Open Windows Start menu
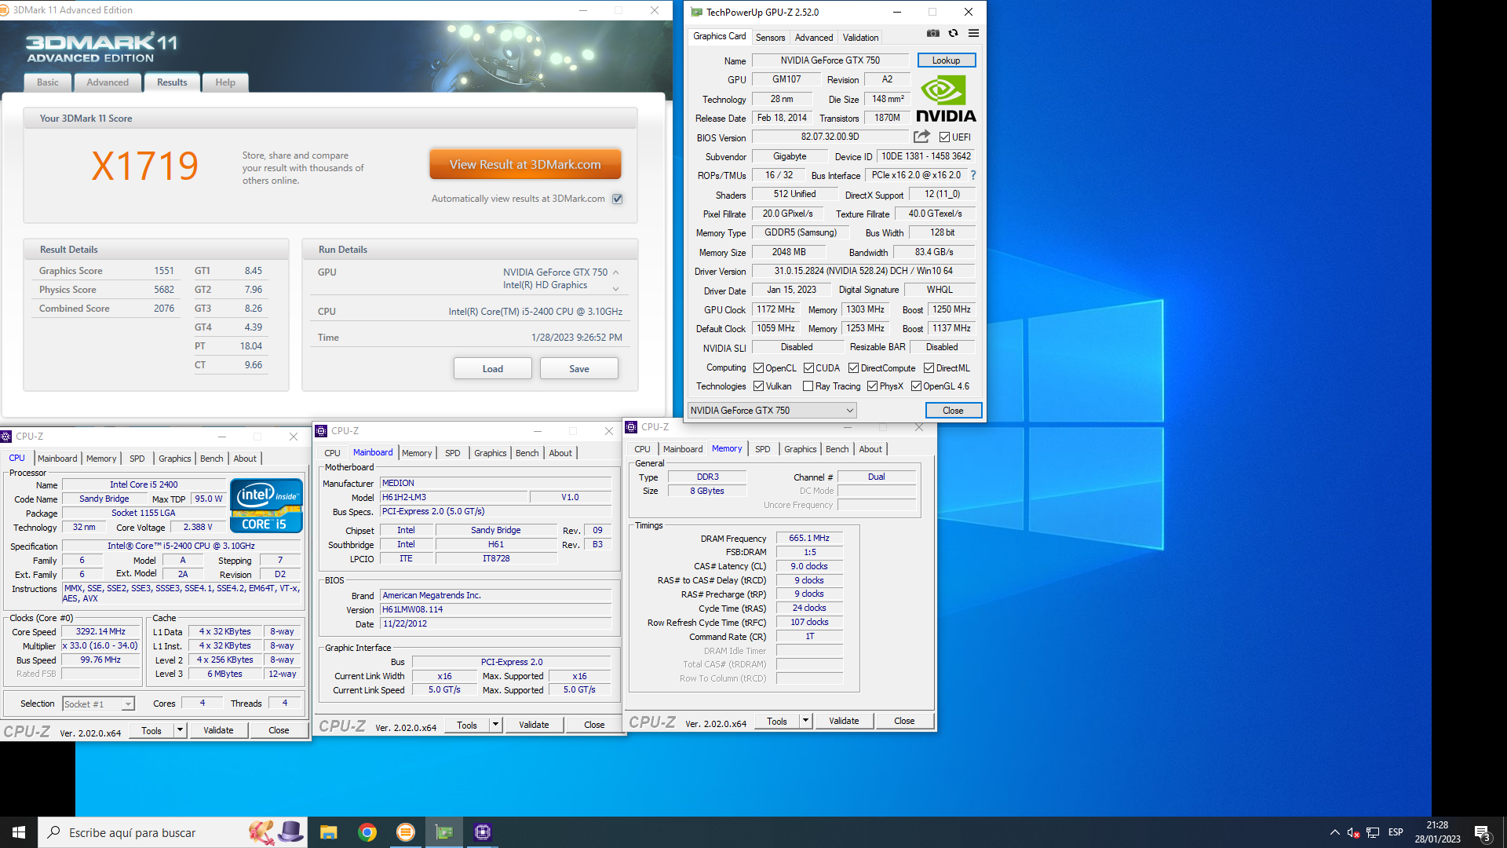Screen dimensions: 1507x848 19,832
